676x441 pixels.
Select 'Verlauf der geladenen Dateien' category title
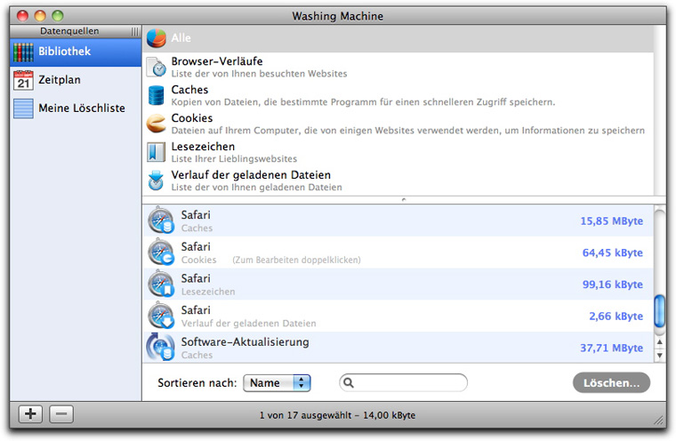click(x=251, y=175)
